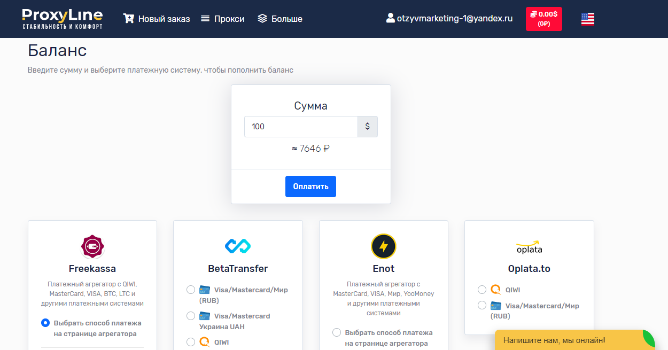Click the Enot lightning bolt logo
This screenshot has width=668, height=350.
(383, 246)
